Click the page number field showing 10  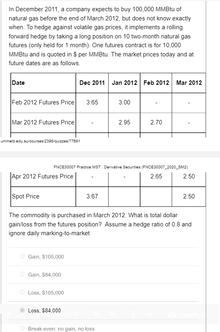pos(44,314)
